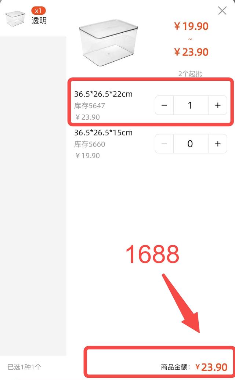Click the orange x1 quantity badge

coord(38,11)
